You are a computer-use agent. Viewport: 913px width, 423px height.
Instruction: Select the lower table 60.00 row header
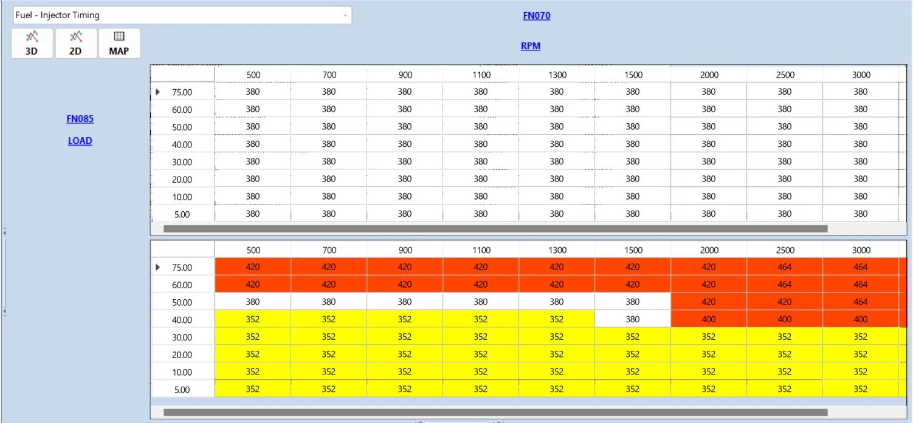click(182, 285)
